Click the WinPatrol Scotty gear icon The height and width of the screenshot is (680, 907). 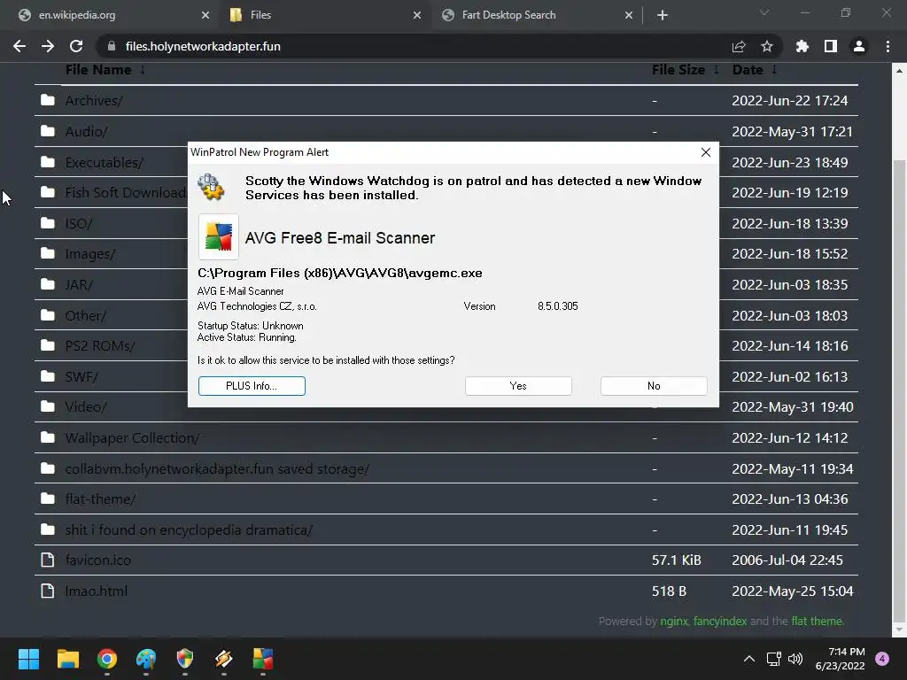(211, 187)
